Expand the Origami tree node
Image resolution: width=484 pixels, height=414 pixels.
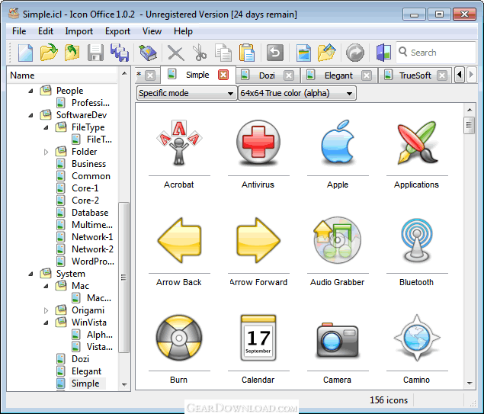46,310
